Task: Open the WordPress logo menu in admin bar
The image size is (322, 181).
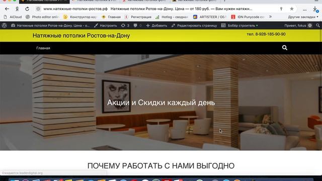Action: (5, 26)
